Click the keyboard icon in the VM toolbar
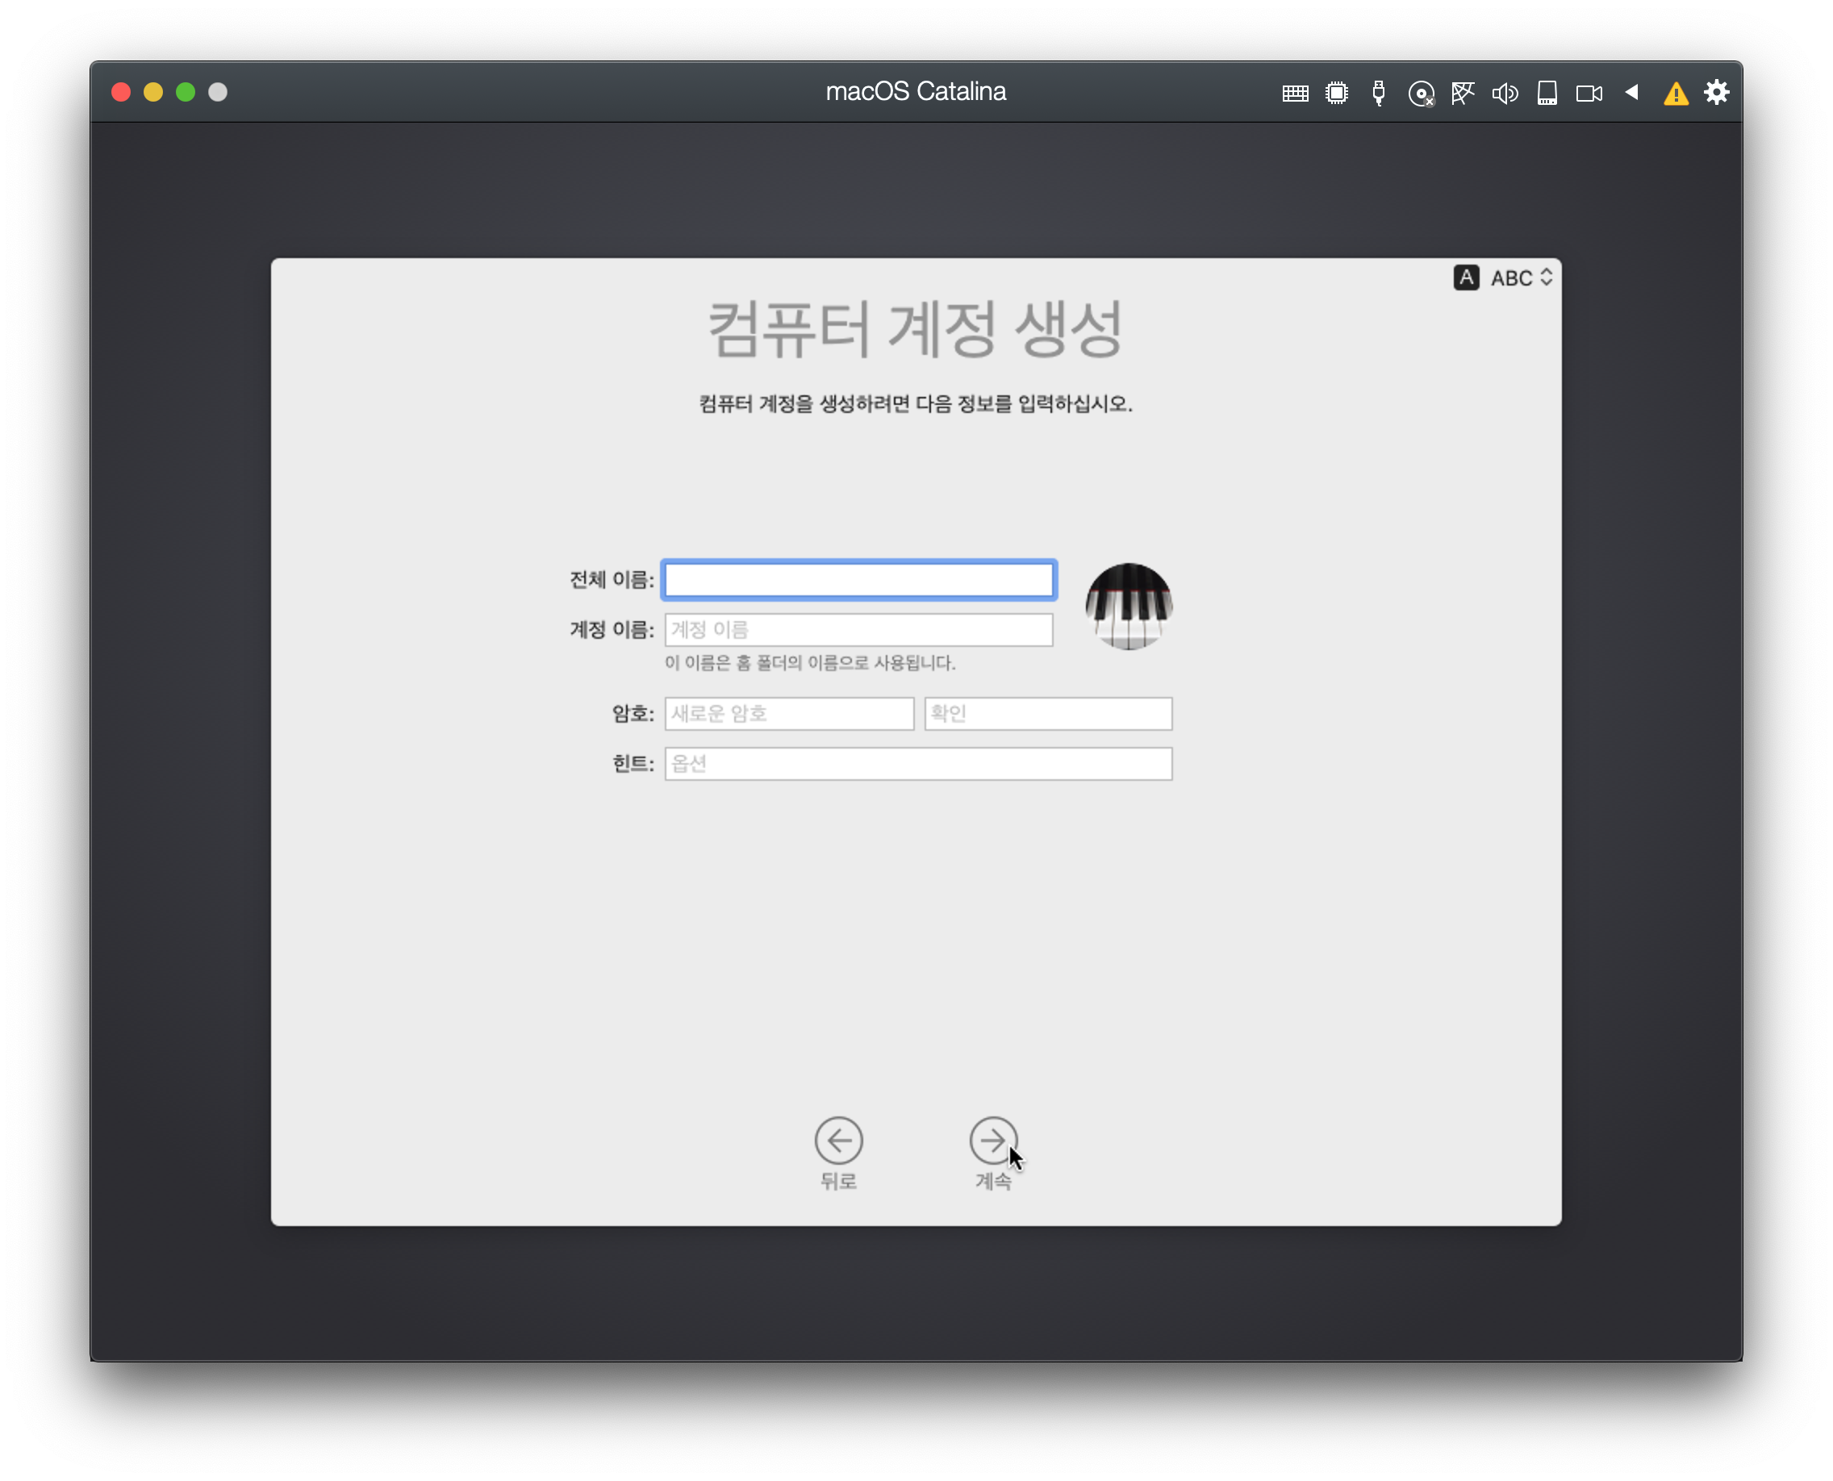The width and height of the screenshot is (1833, 1481). tap(1295, 93)
